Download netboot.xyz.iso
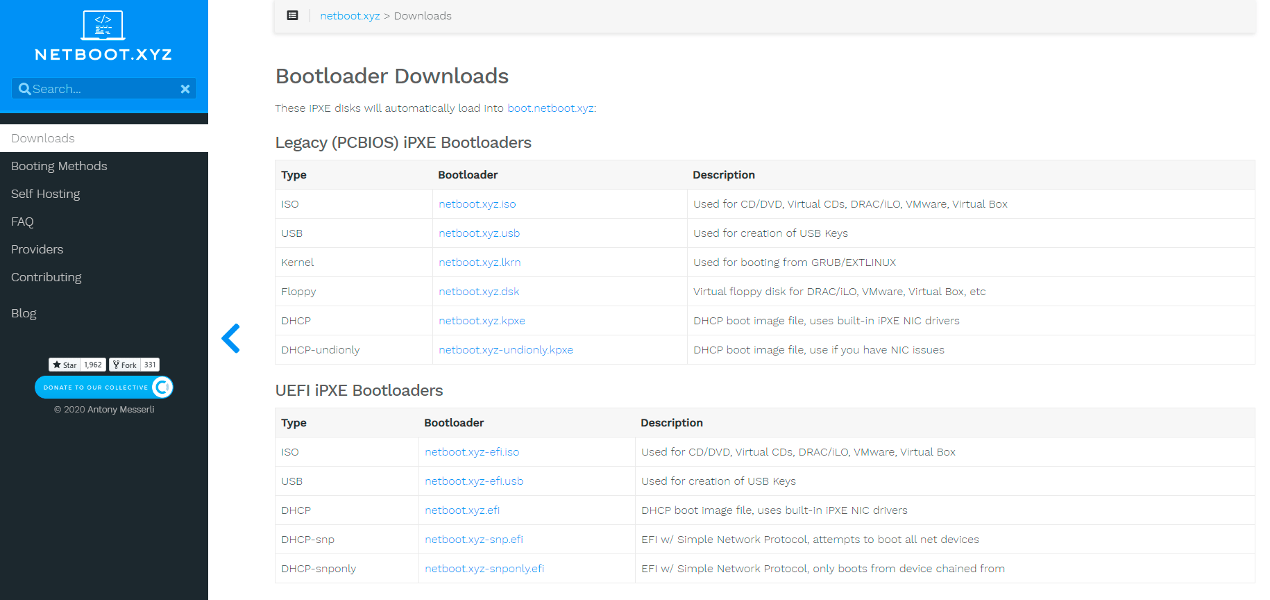This screenshot has height=600, width=1270. coord(477,204)
